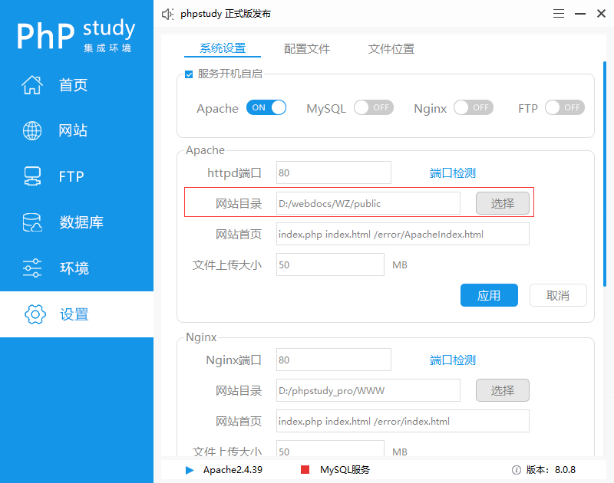Screen dimensions: 614x483
Task: Turn on the MySQL autostart switch
Action: click(374, 107)
